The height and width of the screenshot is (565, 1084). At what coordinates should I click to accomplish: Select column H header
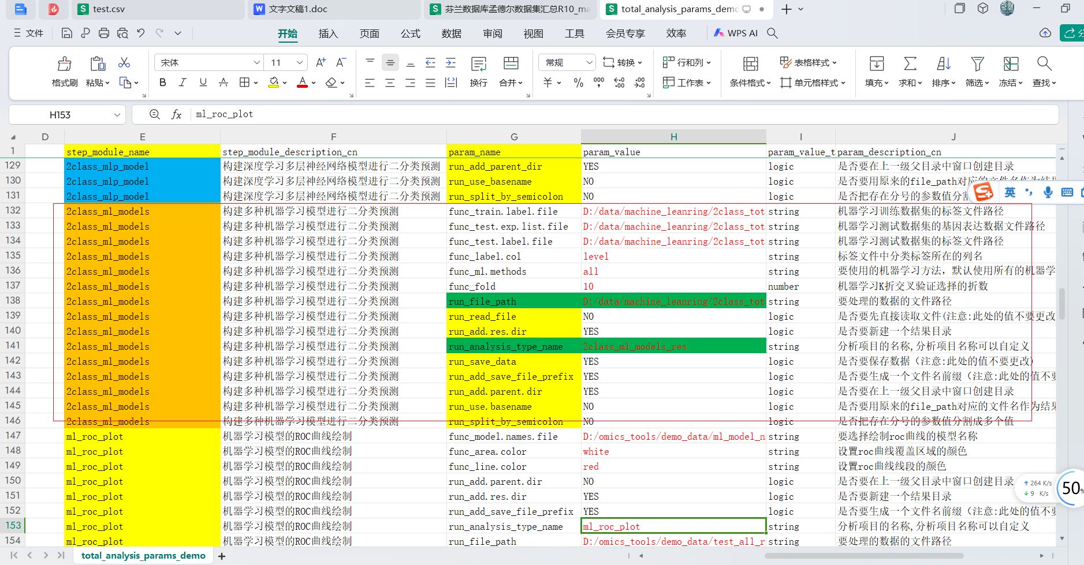click(673, 137)
